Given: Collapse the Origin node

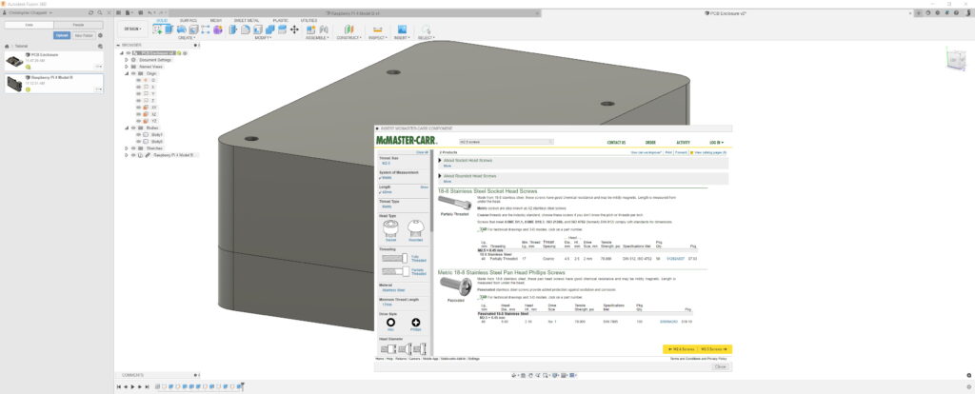Looking at the screenshot, I should coord(127,73).
